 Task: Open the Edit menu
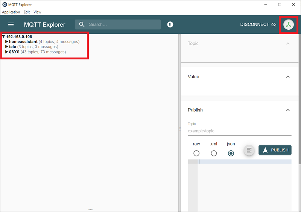click(27, 12)
